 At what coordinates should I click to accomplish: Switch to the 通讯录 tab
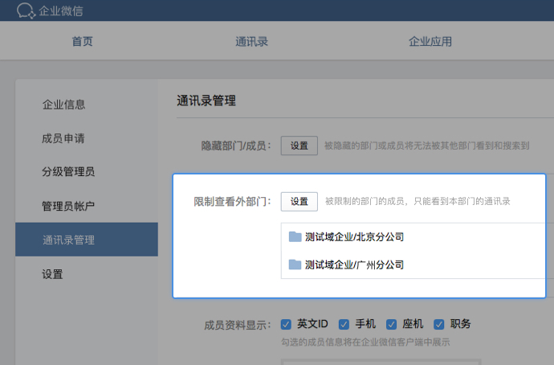click(251, 41)
